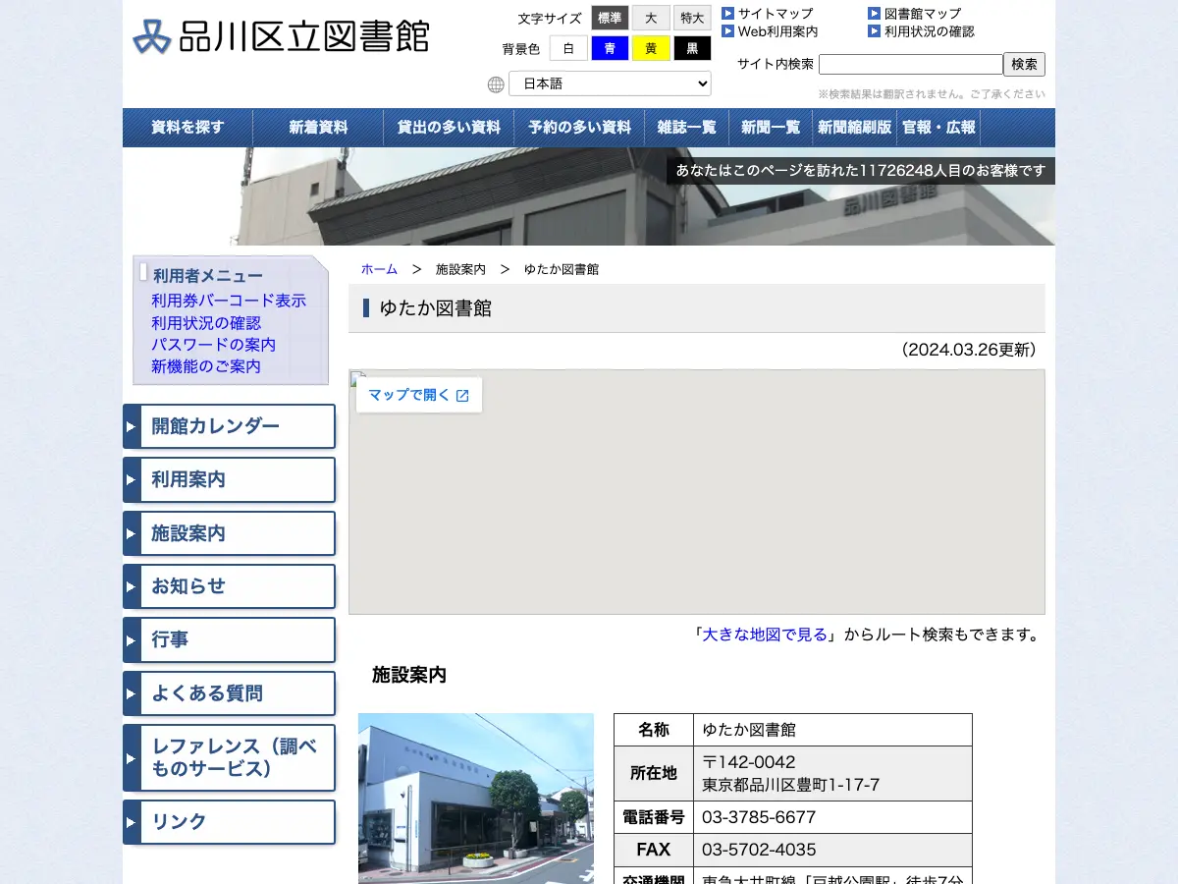Screen dimensions: 1178x884
Task: Open the よくある質問 sidebar page
Action: pyautogui.click(x=230, y=693)
